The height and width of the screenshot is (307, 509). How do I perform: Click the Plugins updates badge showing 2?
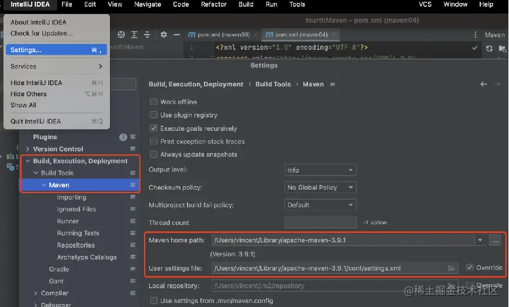point(123,137)
